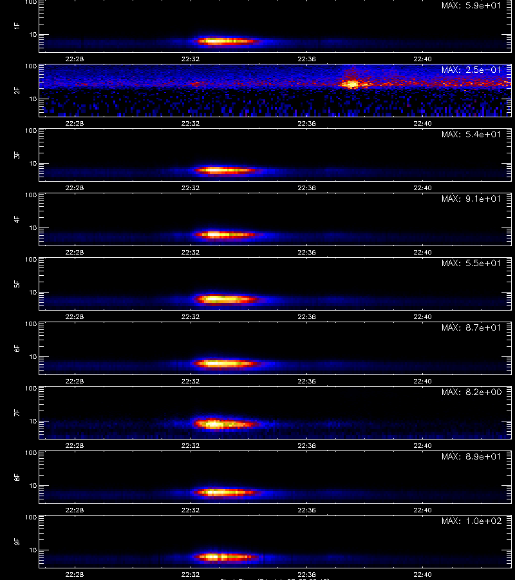Click the 100 y-axis value of panel 5F
The image size is (515, 580).
point(31,260)
